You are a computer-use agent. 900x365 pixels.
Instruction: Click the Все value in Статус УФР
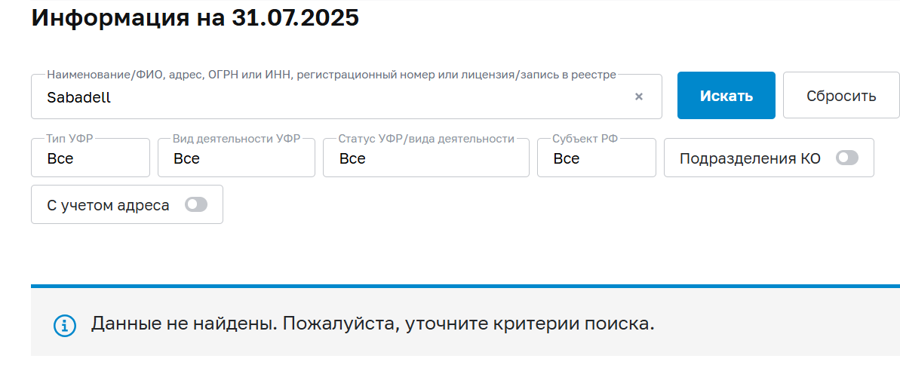pyautogui.click(x=352, y=159)
